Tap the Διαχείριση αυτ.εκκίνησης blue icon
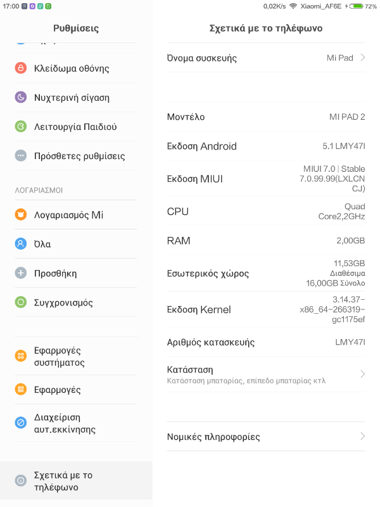Image resolution: width=380 pixels, height=507 pixels. pyautogui.click(x=21, y=423)
